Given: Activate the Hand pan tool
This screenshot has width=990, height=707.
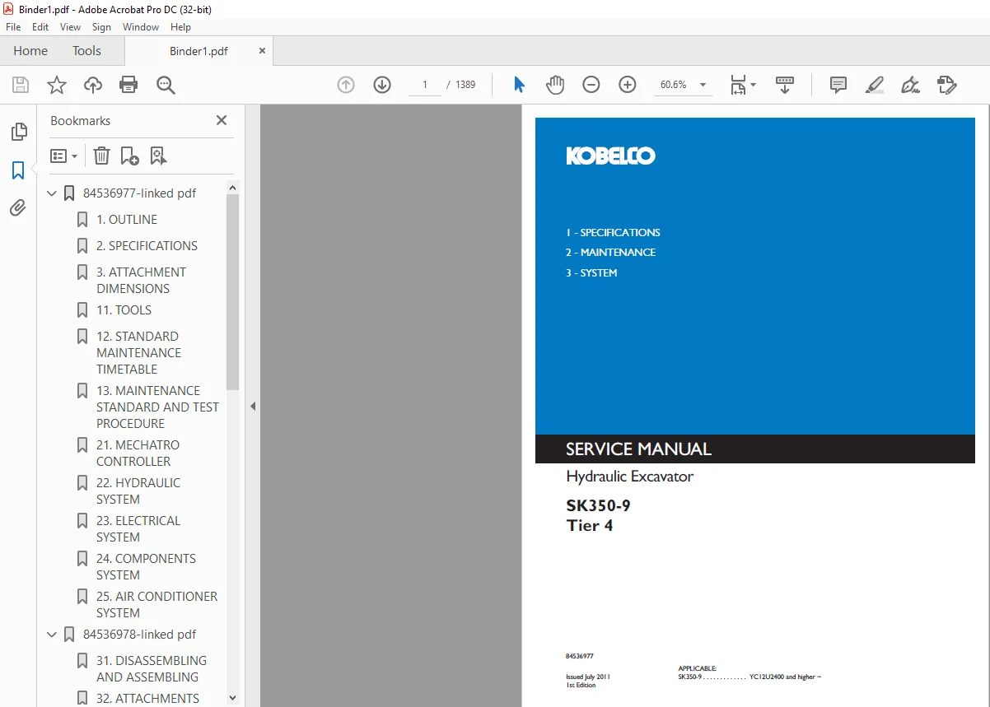Looking at the screenshot, I should (555, 85).
